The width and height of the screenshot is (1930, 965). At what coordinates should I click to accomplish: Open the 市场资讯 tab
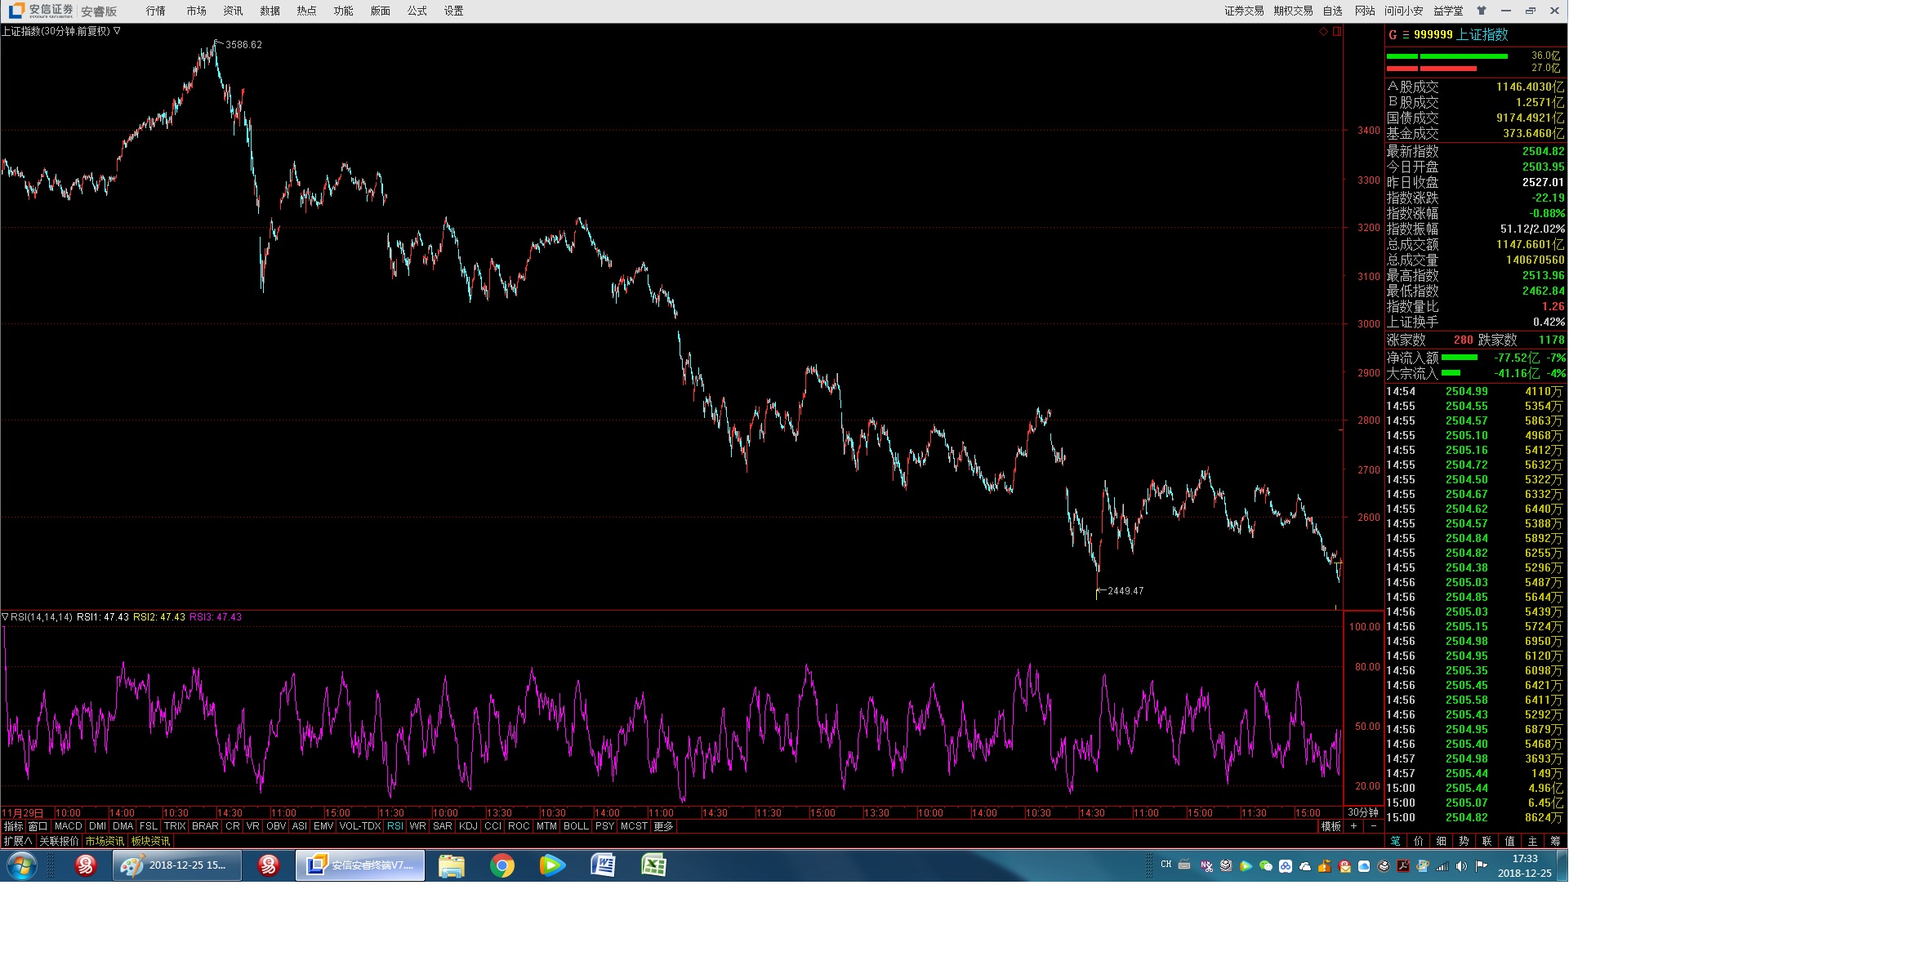click(x=105, y=841)
